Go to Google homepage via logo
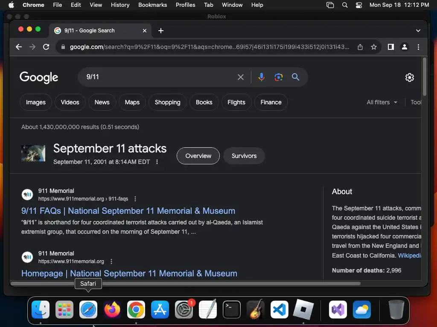The image size is (437, 327). point(39,77)
